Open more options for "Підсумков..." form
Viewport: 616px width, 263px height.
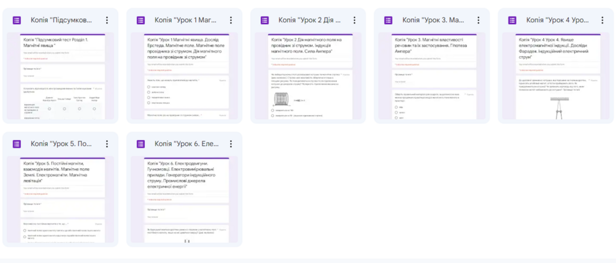tap(107, 20)
